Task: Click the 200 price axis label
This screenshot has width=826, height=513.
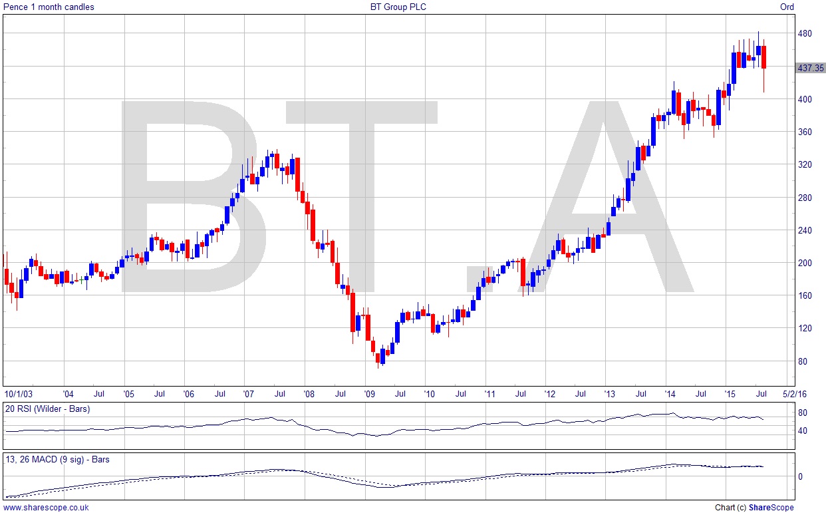Action: pyautogui.click(x=805, y=263)
